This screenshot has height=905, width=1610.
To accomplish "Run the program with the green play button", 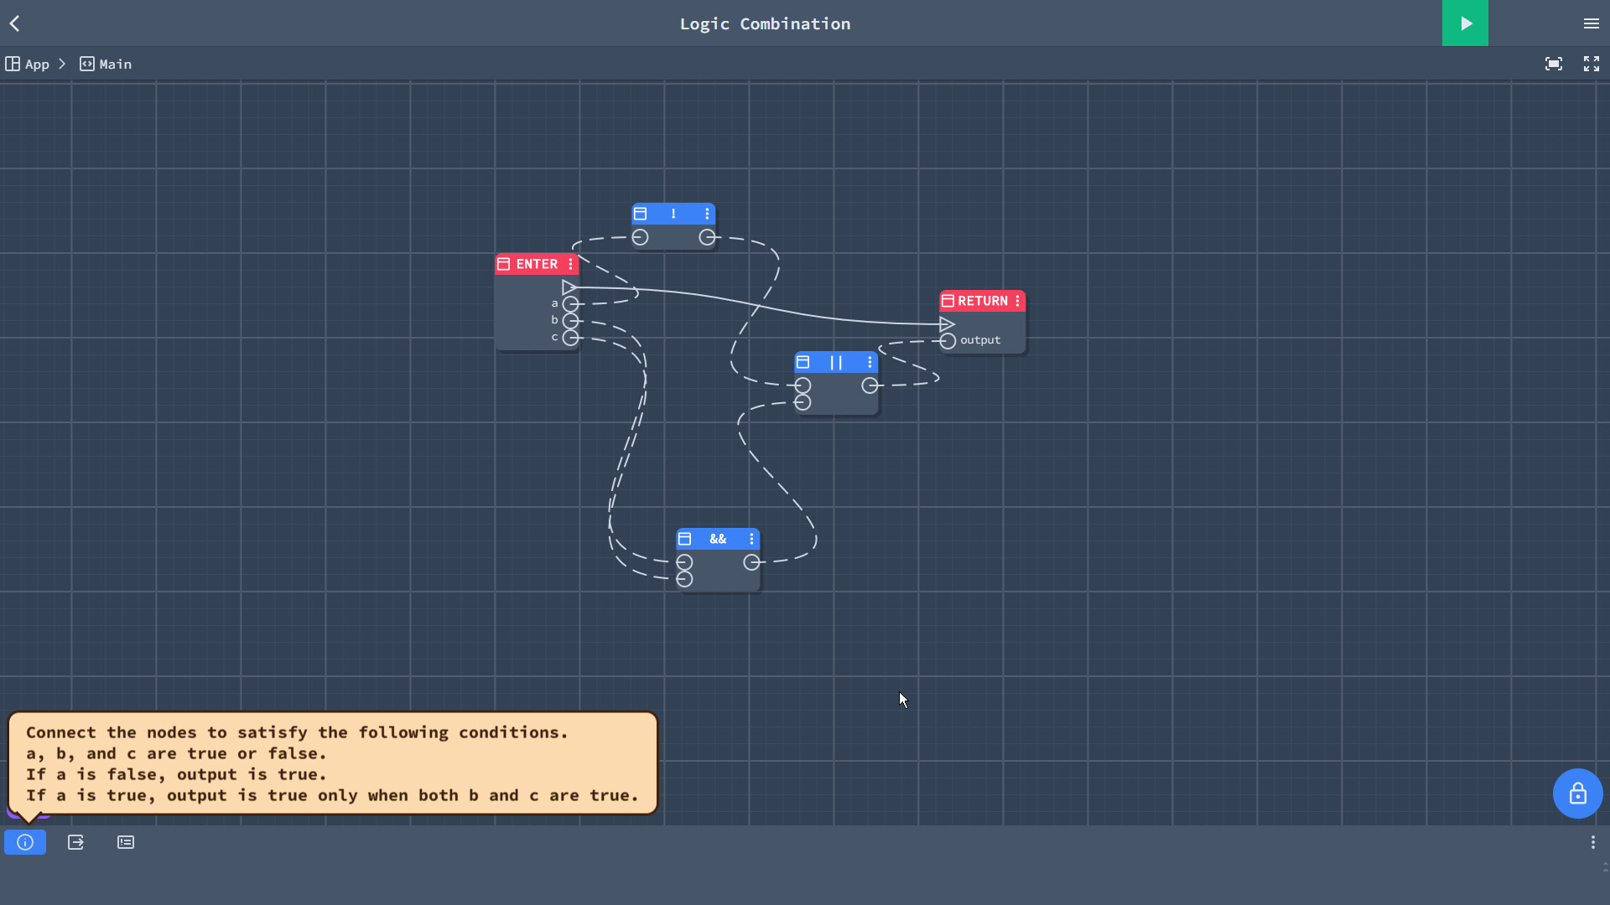I will tap(1465, 23).
